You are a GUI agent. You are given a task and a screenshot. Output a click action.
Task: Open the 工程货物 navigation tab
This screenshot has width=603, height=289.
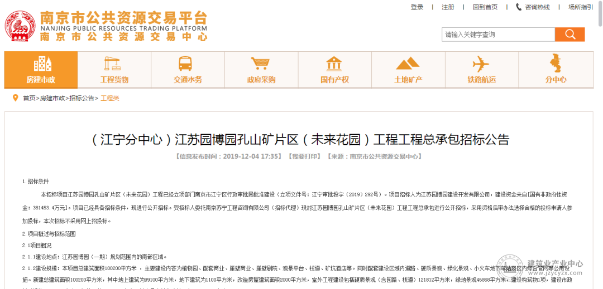coord(114,70)
